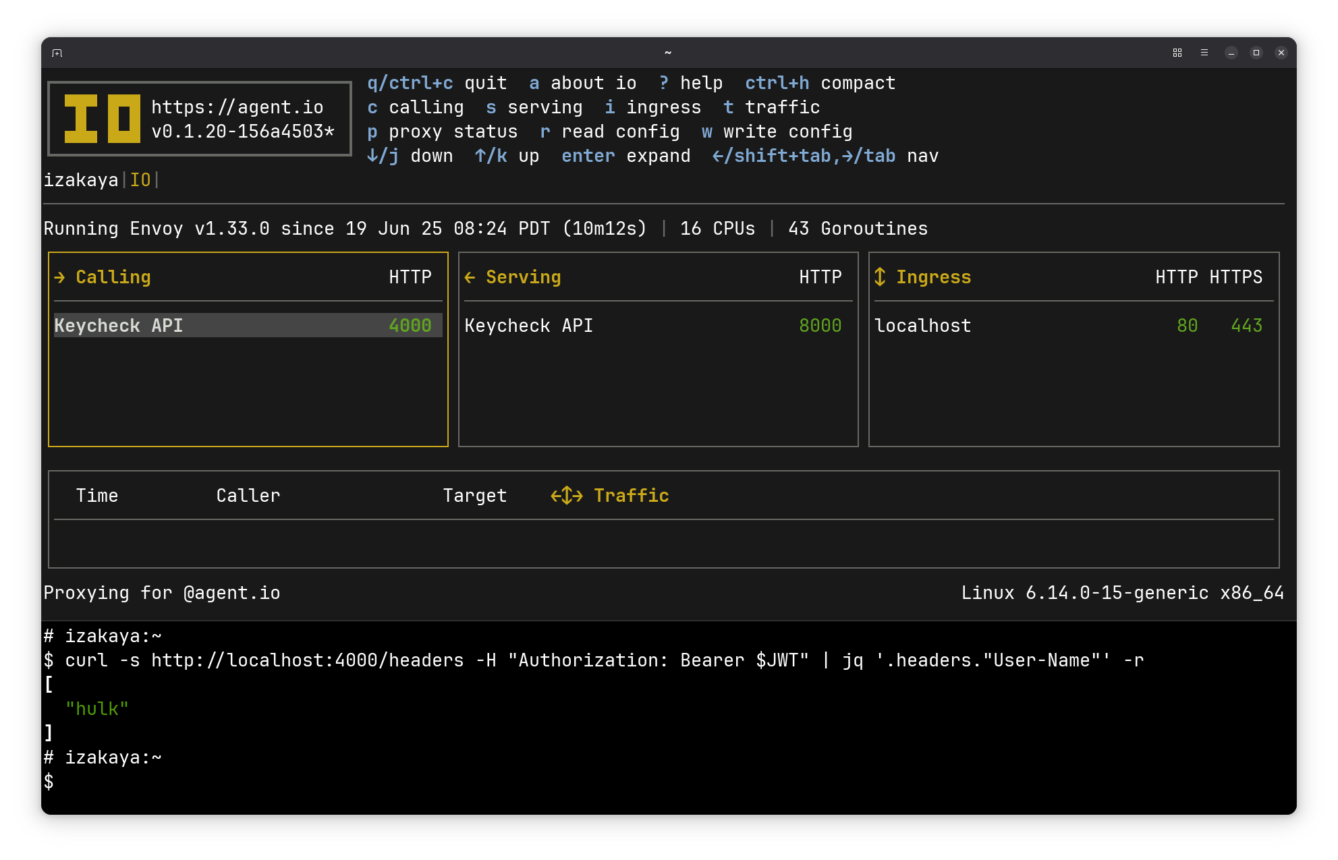Image resolution: width=1338 pixels, height=860 pixels.
Task: Click port 80 in Ingress panel
Action: coord(1188,326)
